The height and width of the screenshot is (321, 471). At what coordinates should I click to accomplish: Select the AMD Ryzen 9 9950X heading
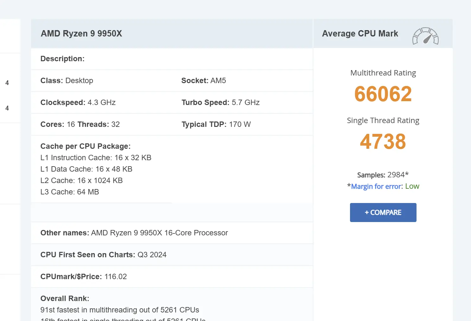(81, 34)
